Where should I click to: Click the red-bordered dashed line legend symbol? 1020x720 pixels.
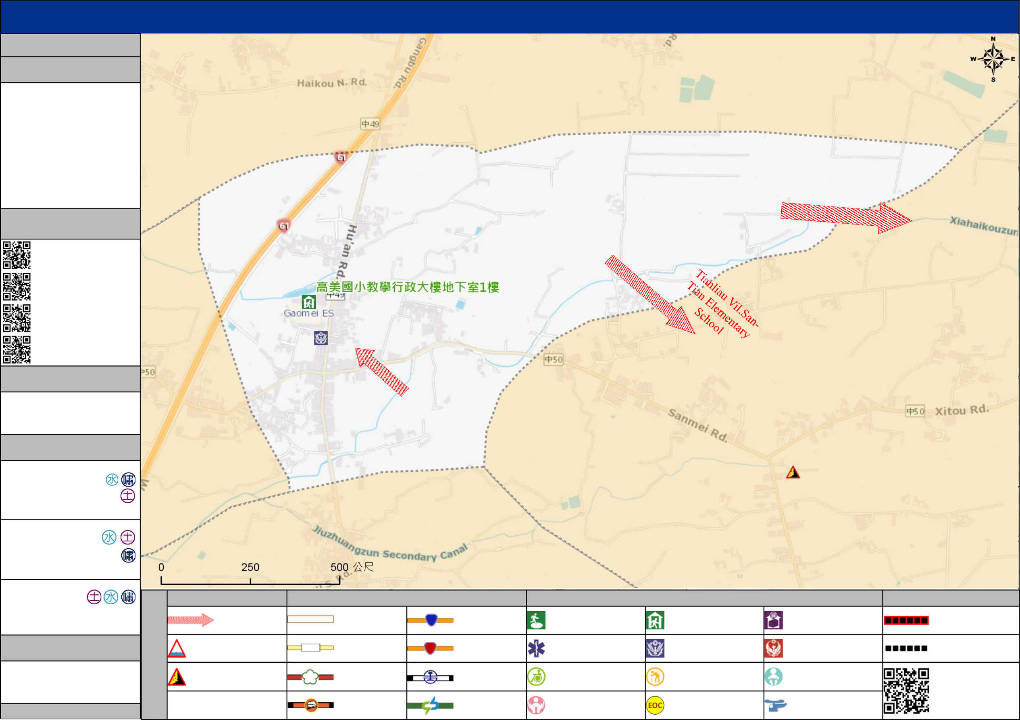(906, 620)
